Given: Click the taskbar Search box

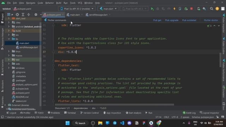Looking at the screenshot, I should tap(80, 123).
